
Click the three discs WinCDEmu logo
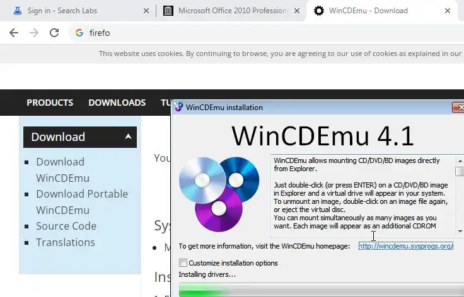point(219,194)
